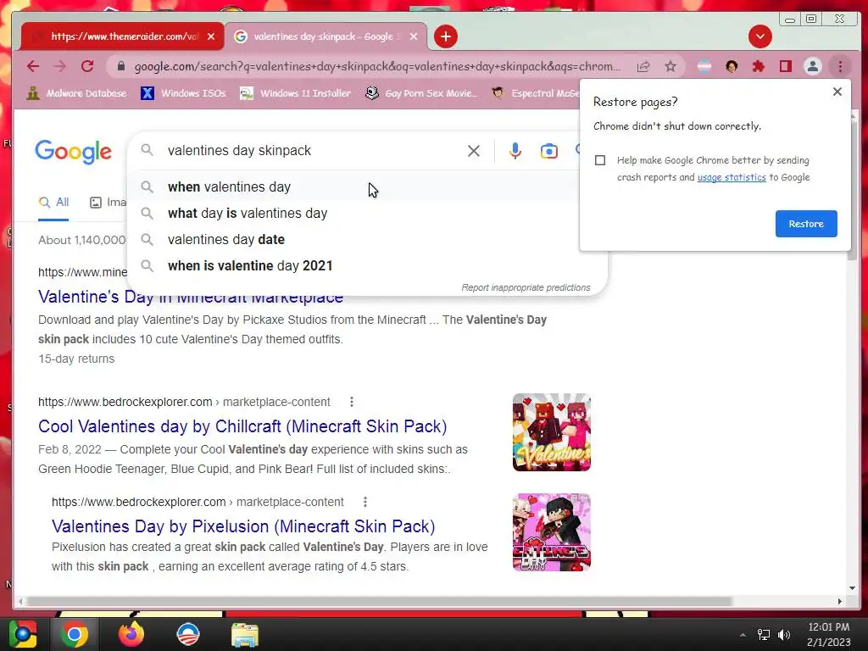Click the Chillcraft skin pack thumbnail

click(551, 432)
